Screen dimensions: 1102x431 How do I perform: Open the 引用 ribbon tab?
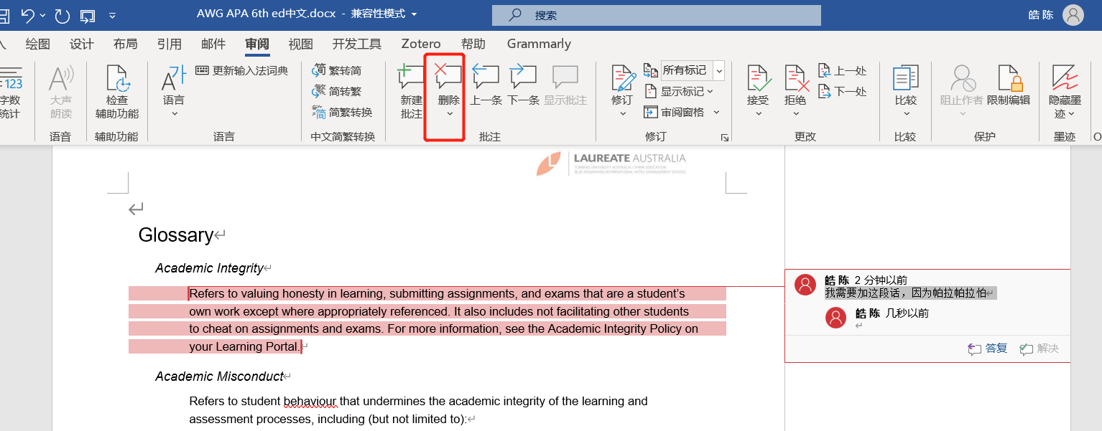[170, 44]
